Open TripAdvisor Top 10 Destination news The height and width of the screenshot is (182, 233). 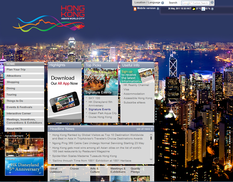[98, 137]
